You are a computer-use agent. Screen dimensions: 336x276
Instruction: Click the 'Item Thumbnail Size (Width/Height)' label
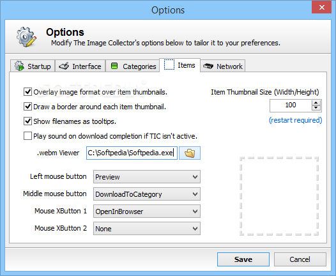click(265, 92)
